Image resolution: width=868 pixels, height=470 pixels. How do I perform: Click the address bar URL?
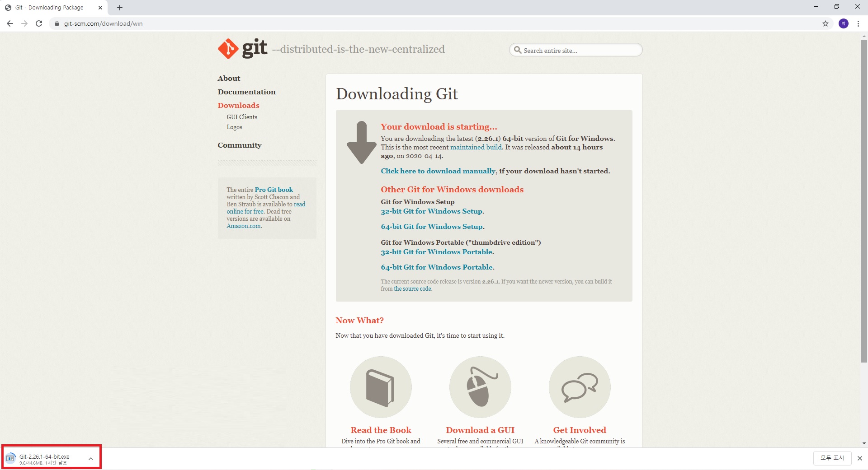coord(103,23)
